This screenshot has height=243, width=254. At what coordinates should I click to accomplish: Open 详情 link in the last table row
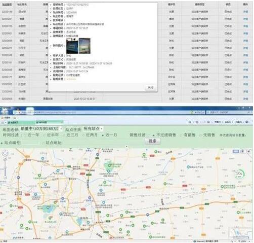tap(245, 98)
